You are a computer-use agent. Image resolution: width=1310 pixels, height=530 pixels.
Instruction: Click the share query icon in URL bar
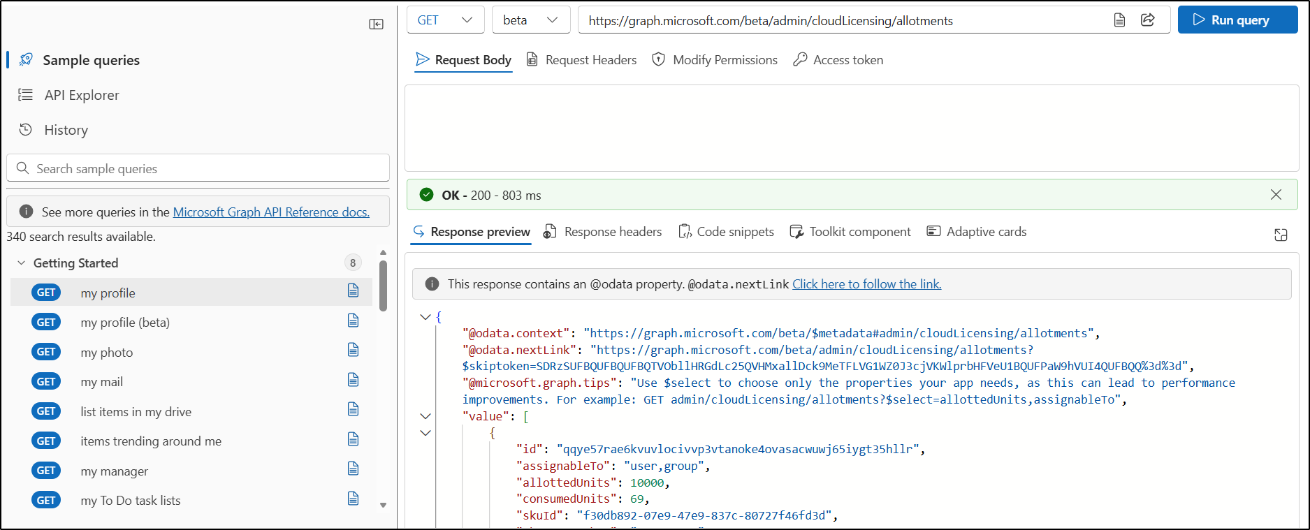click(1147, 20)
